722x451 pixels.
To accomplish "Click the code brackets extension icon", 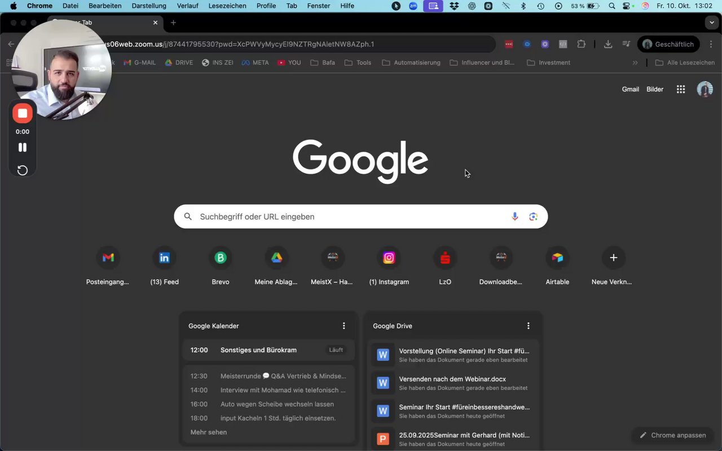I will tap(563, 44).
